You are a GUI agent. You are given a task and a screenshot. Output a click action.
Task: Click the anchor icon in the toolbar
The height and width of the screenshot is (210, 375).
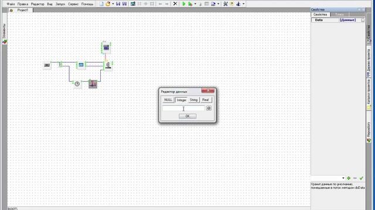(x=238, y=4)
